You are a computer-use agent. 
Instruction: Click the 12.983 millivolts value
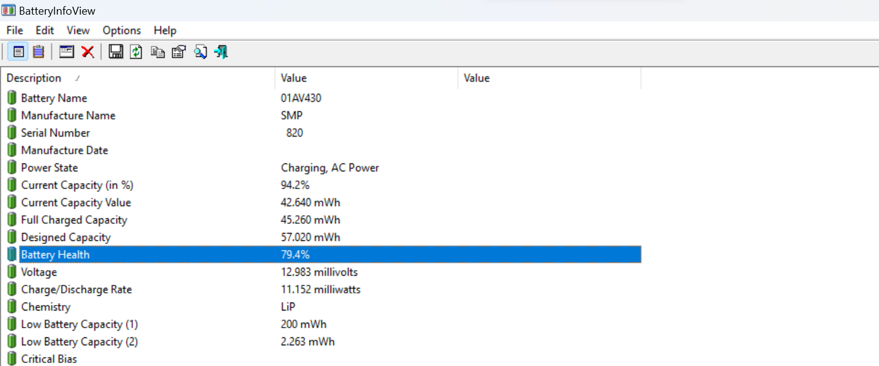(320, 272)
